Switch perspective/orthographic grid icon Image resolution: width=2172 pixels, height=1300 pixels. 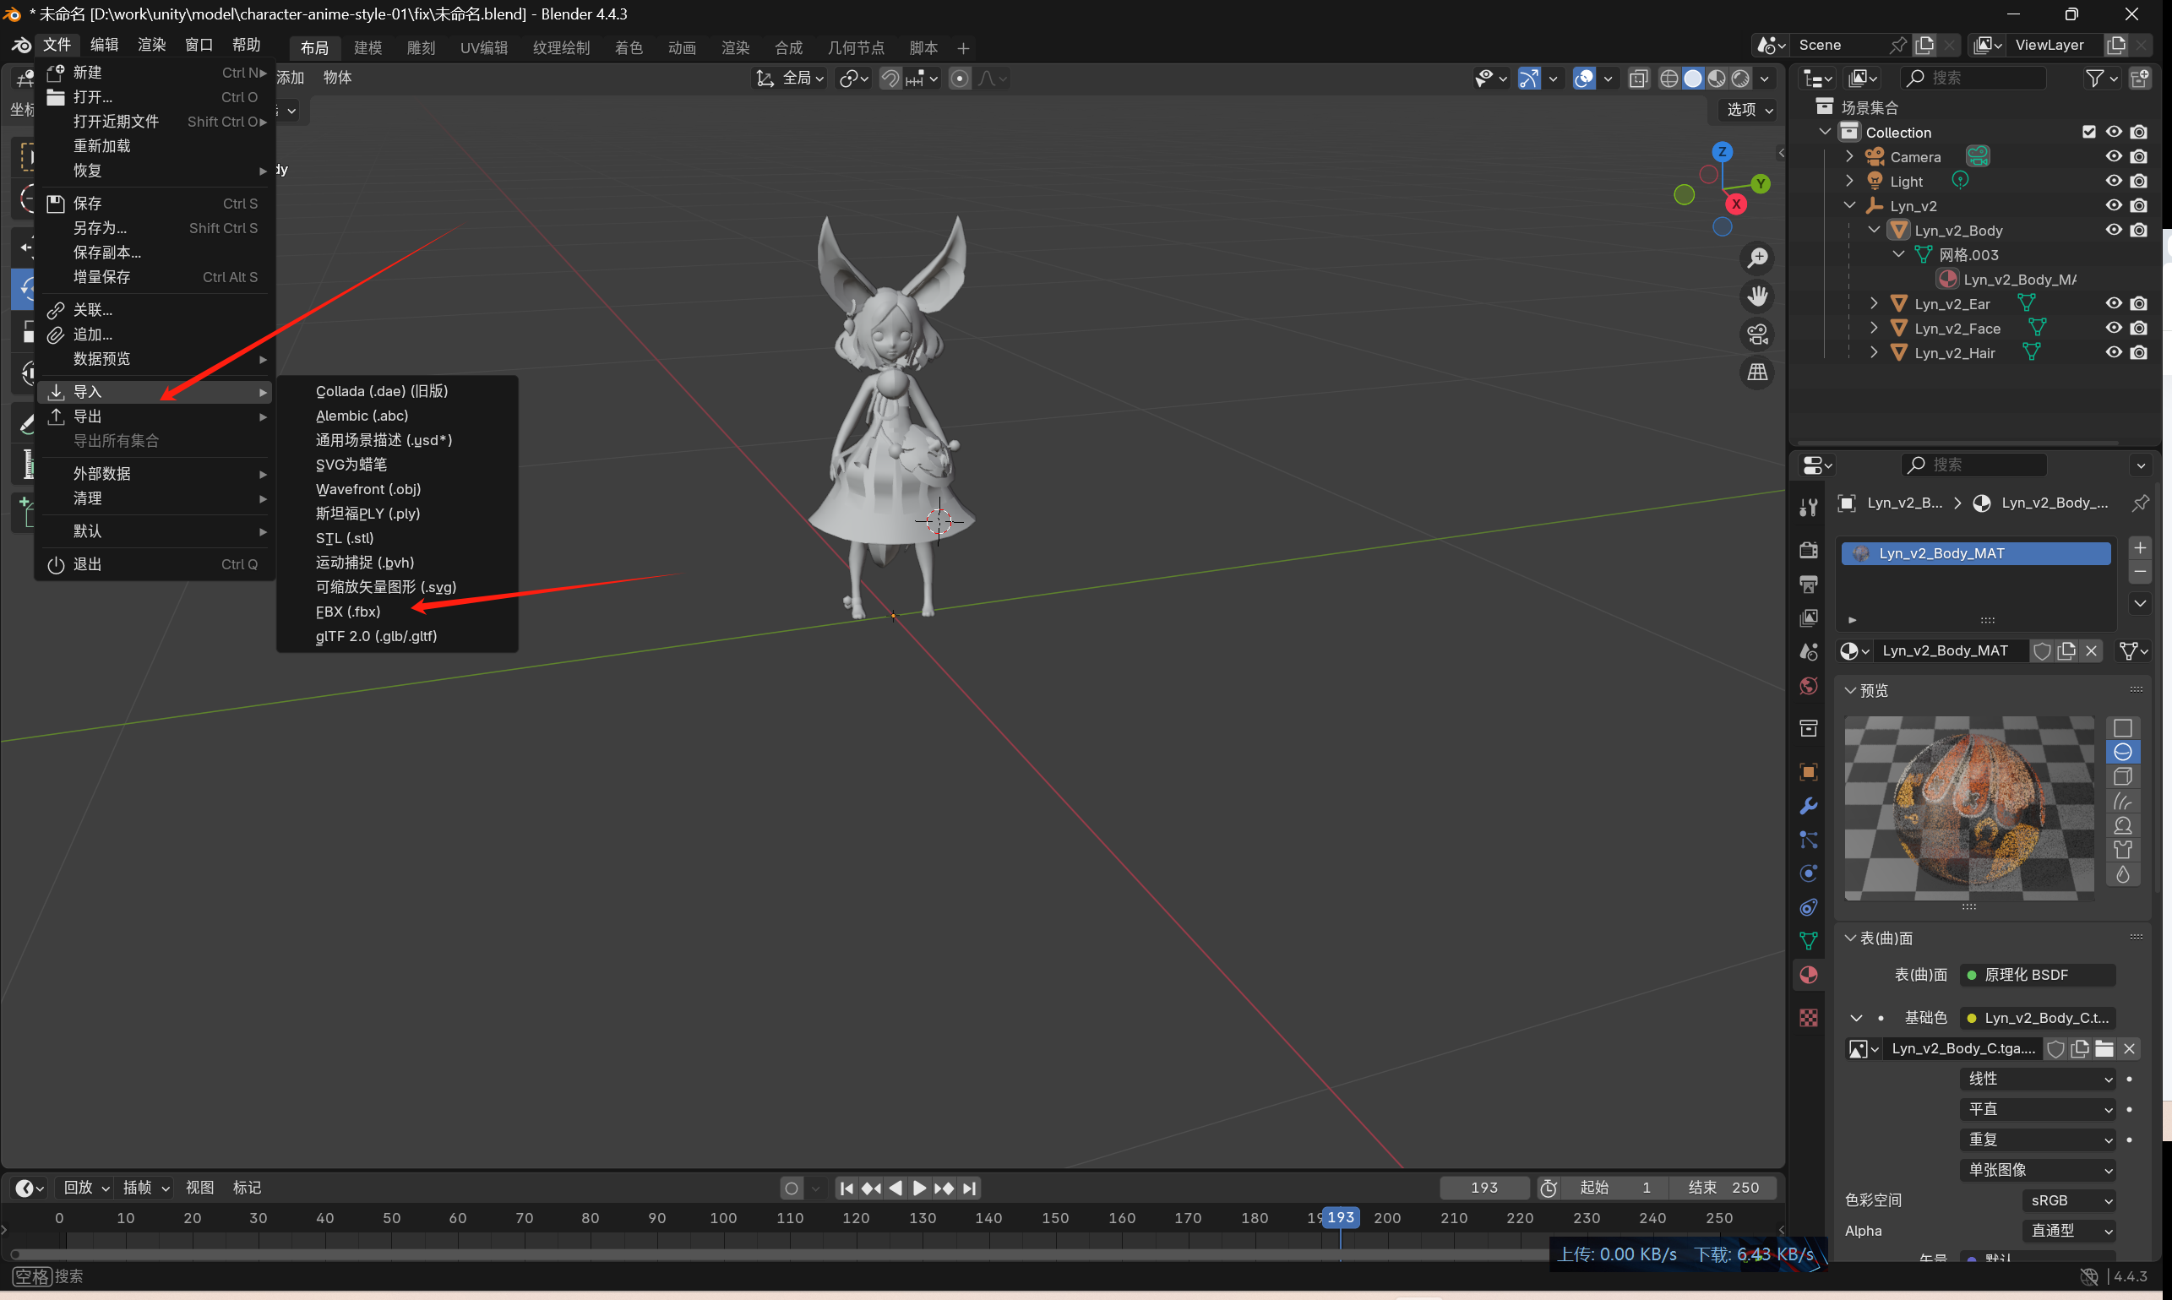1756,373
